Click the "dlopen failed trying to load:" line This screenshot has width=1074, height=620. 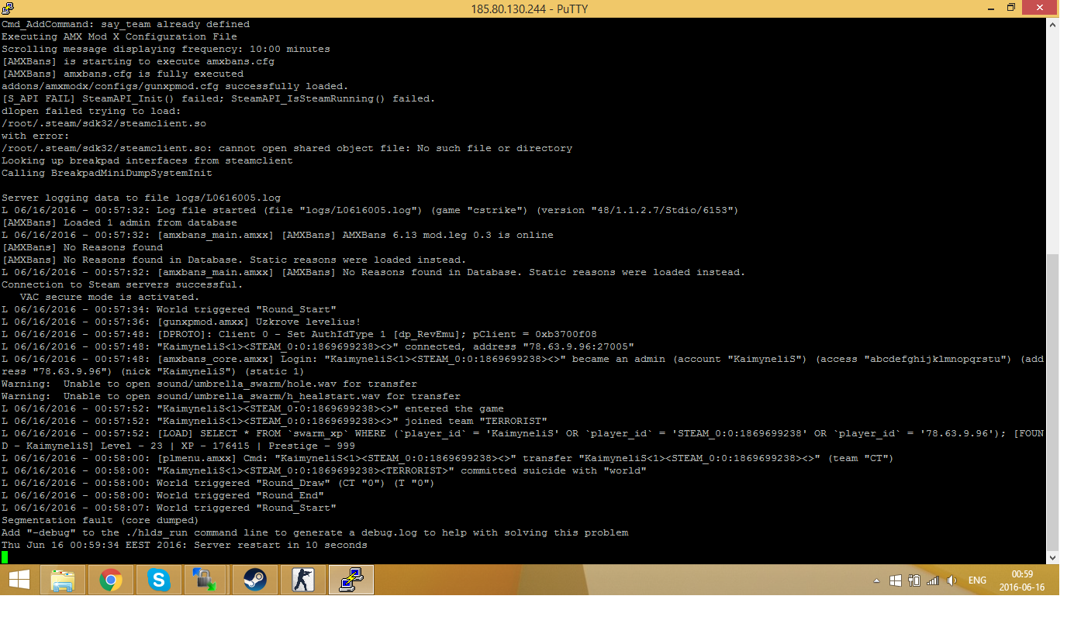click(x=91, y=111)
